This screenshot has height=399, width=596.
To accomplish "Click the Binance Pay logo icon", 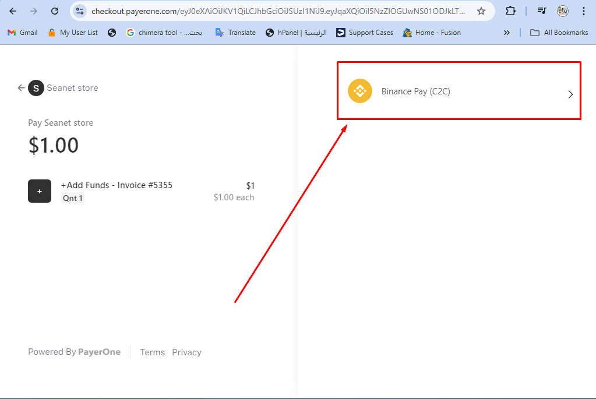I will [360, 91].
